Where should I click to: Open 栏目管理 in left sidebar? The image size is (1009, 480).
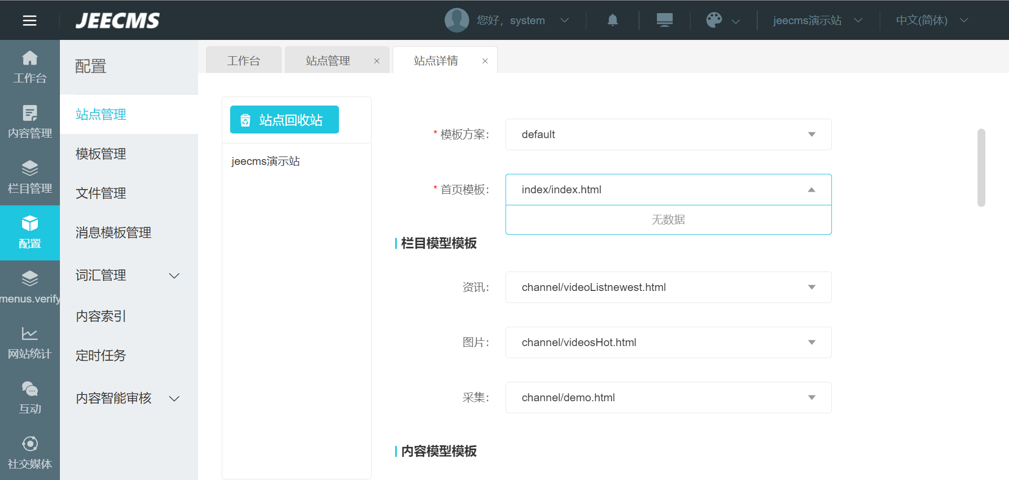[30, 178]
